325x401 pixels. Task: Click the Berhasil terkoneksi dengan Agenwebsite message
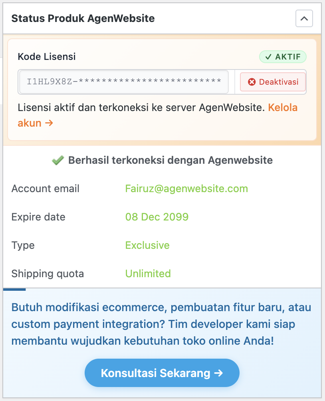click(170, 161)
